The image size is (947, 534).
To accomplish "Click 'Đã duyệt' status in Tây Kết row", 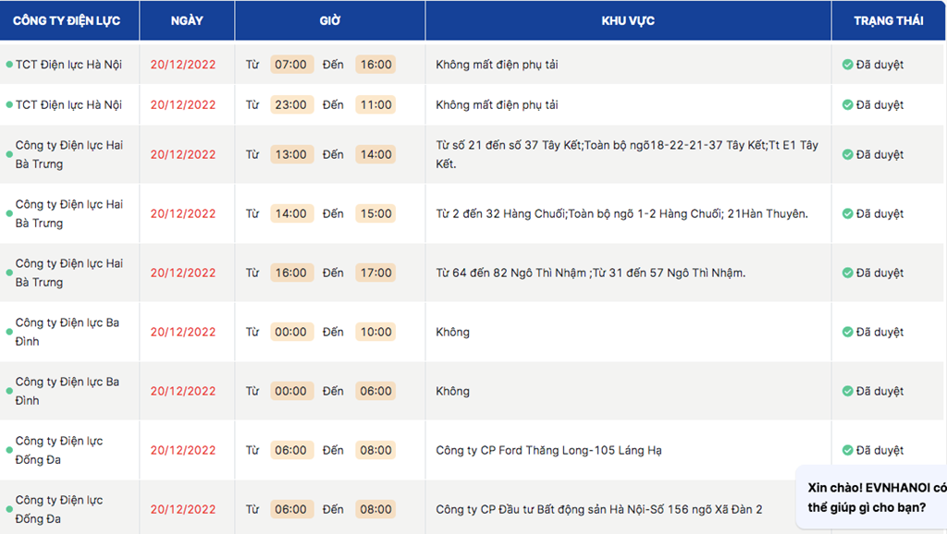I will pos(879,154).
